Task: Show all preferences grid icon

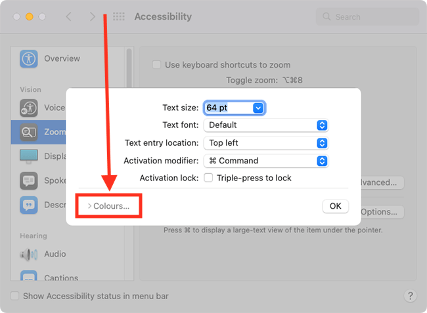Action: coord(119,16)
